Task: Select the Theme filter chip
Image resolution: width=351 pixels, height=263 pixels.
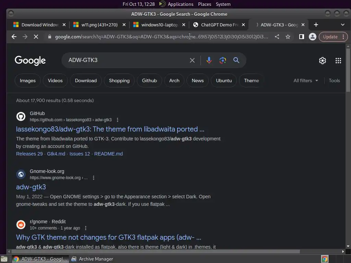Action: click(x=251, y=80)
